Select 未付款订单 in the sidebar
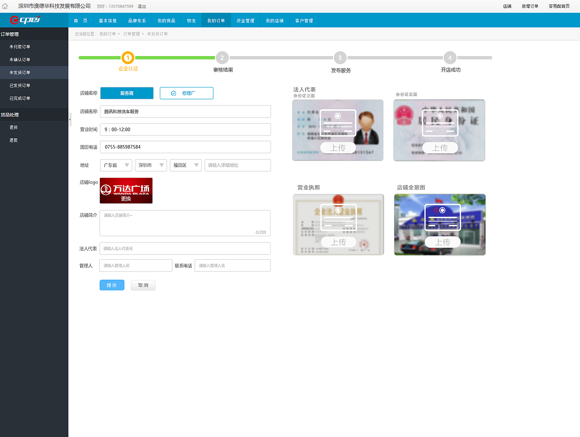The width and height of the screenshot is (580, 437). click(34, 47)
